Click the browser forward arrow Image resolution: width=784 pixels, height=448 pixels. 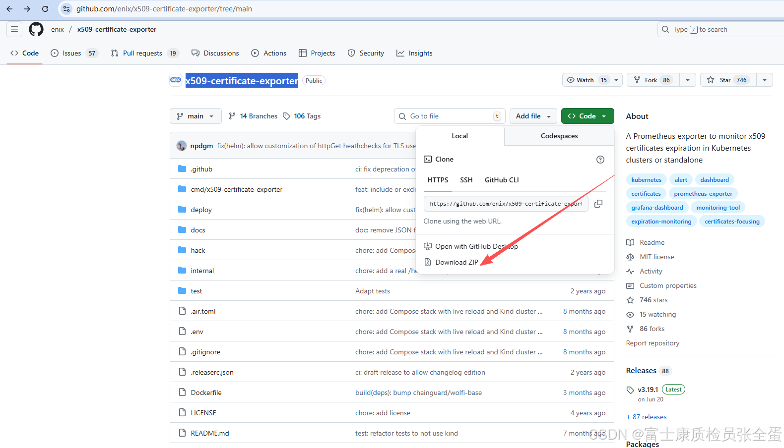pyautogui.click(x=27, y=9)
